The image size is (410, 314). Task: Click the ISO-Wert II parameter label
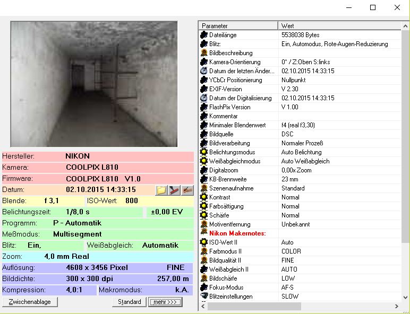[223, 242]
